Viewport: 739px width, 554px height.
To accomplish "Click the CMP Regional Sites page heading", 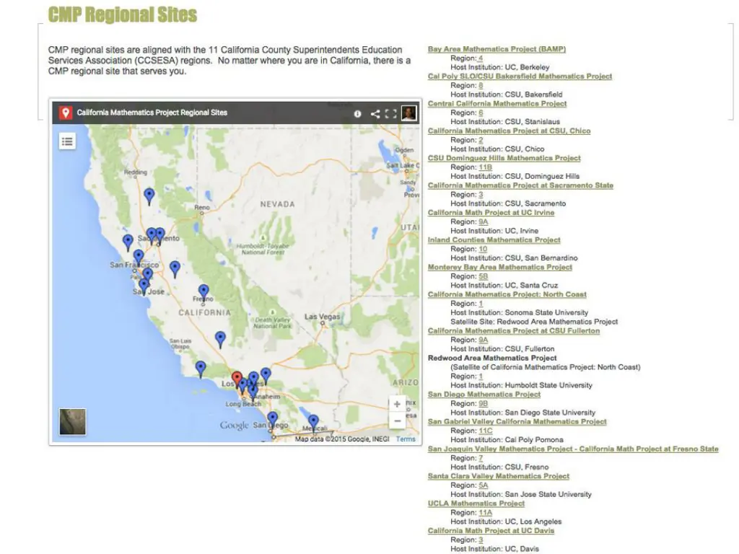I will tap(123, 14).
